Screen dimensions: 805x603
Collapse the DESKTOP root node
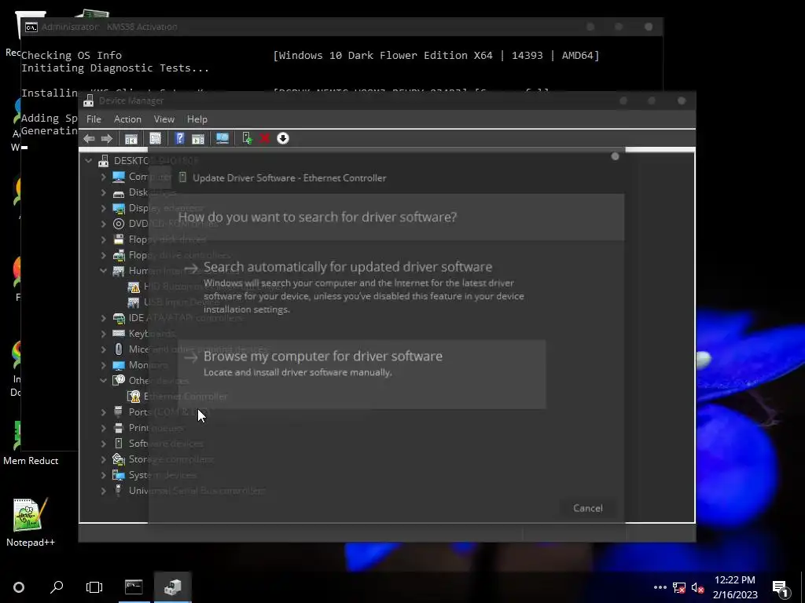88,161
